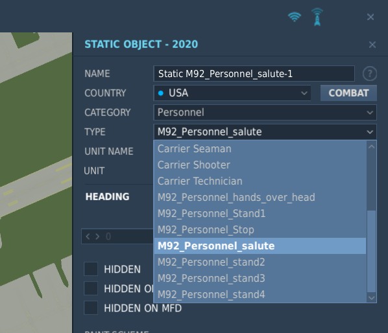Collapse the TYPE dropdown
This screenshot has height=333, width=388.
tap(265, 132)
